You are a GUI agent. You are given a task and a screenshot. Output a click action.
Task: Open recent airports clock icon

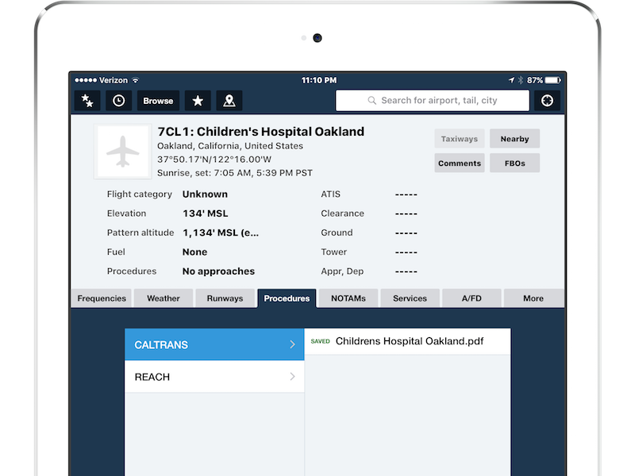click(118, 101)
